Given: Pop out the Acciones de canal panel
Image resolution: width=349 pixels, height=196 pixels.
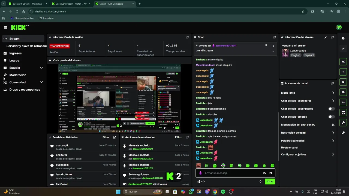Looking at the screenshot, I should click(332, 83).
